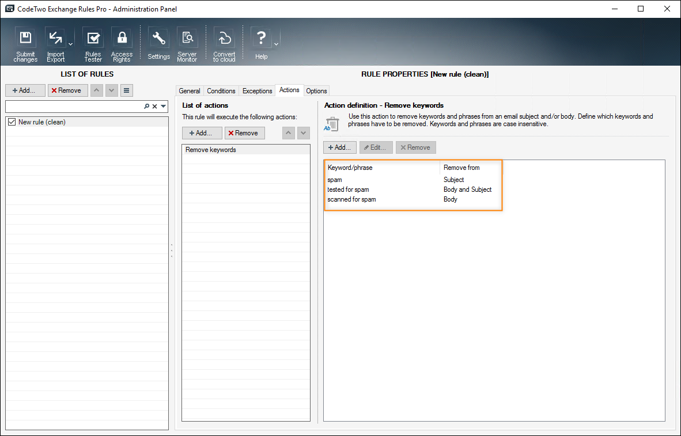This screenshot has width=681, height=436.
Task: Click the Submit changes toolbar icon
Action: point(25,45)
